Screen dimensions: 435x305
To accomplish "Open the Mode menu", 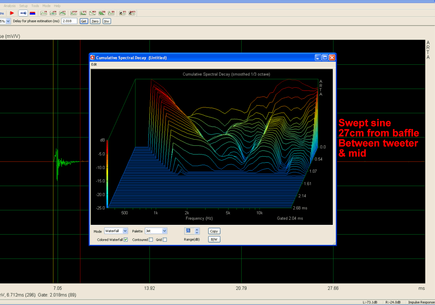I will pos(46,6).
